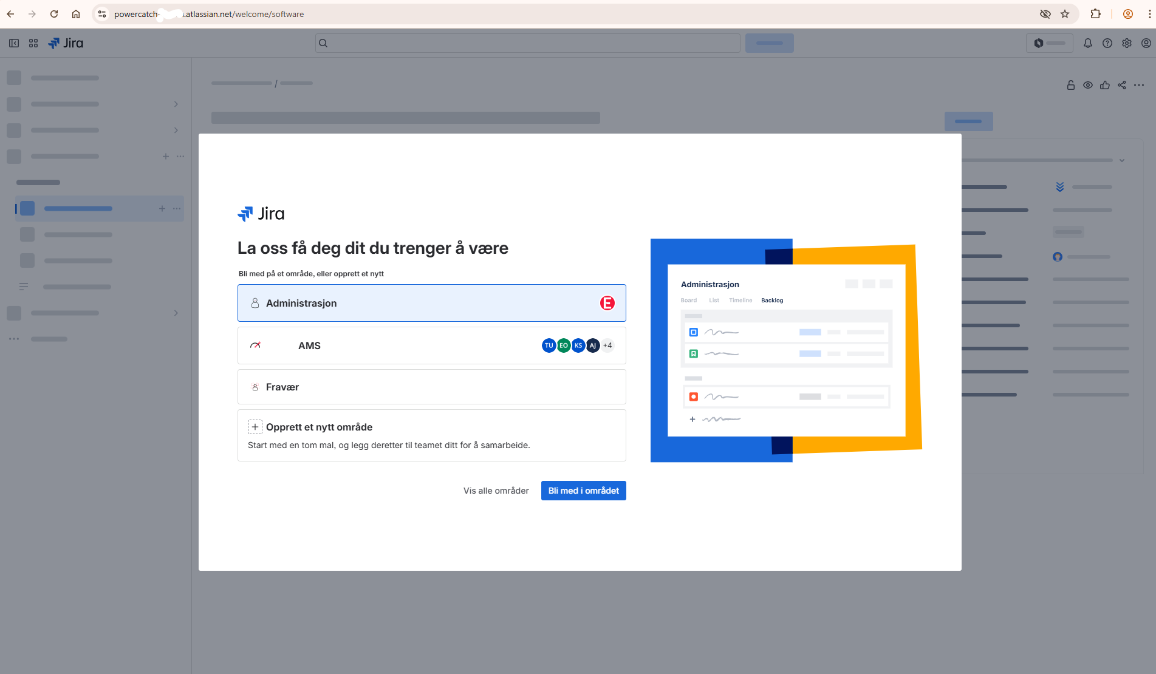1156x674 pixels.
Task: Click the AJ member avatar in AMS row
Action: tap(593, 346)
